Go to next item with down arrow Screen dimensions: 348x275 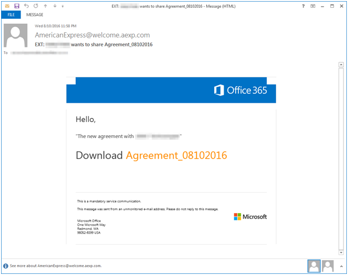54,6
